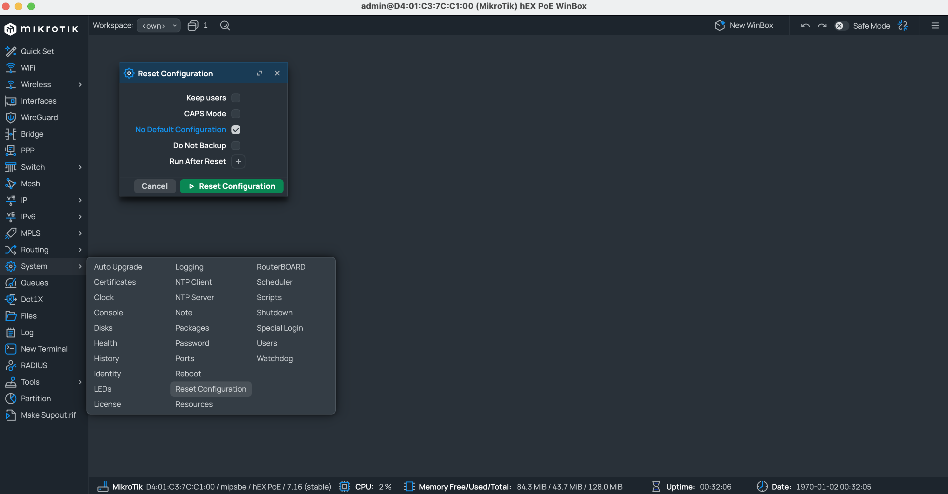The width and height of the screenshot is (948, 494).
Task: Open Dot1X icon in sidebar
Action: 11,299
